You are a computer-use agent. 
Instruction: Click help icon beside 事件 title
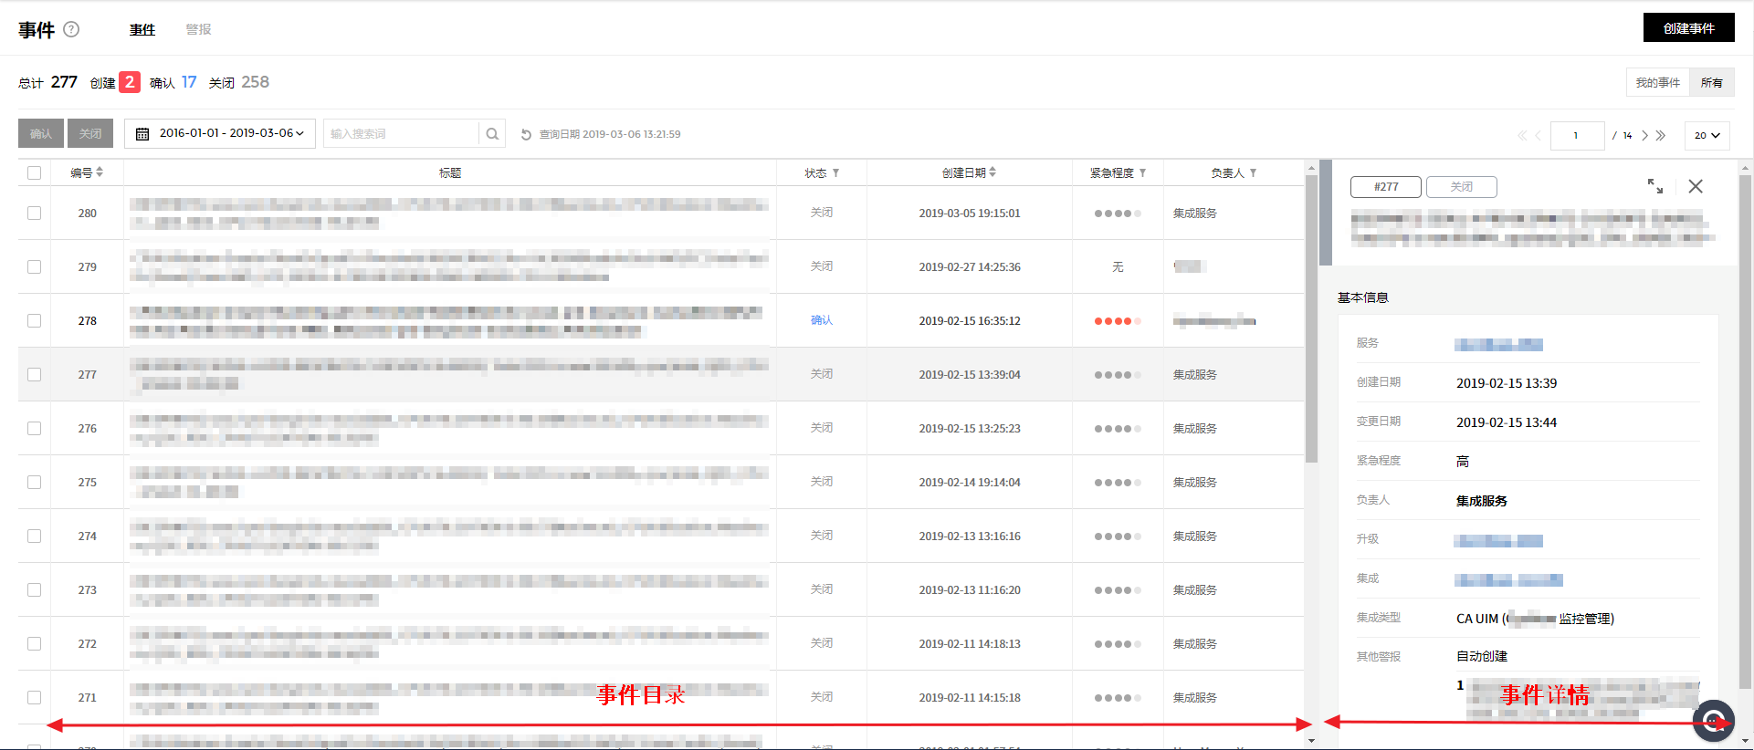[71, 29]
